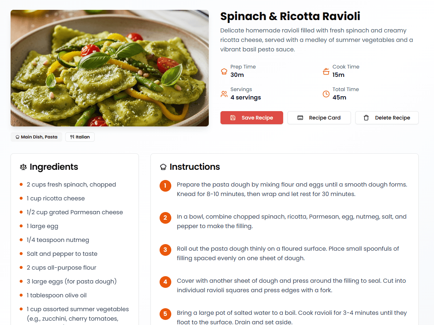Image resolution: width=434 pixels, height=325 pixels.
Task: Click step 5 numbered circle
Action: [165, 314]
